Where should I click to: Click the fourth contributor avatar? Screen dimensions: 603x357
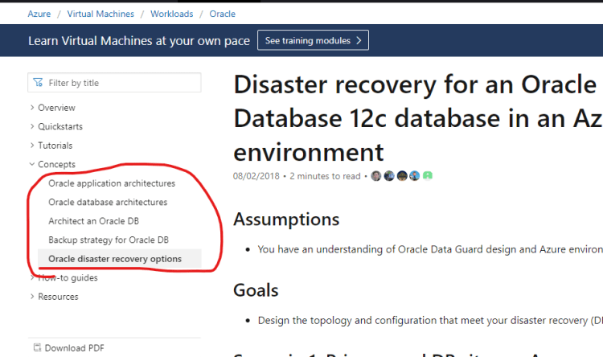pyautogui.click(x=415, y=176)
